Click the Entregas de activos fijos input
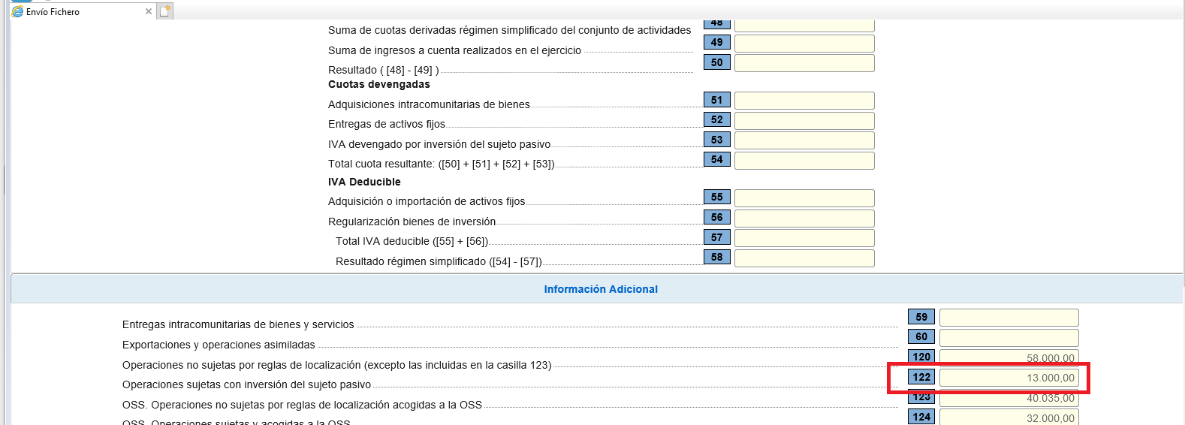1185x425 pixels. [804, 121]
